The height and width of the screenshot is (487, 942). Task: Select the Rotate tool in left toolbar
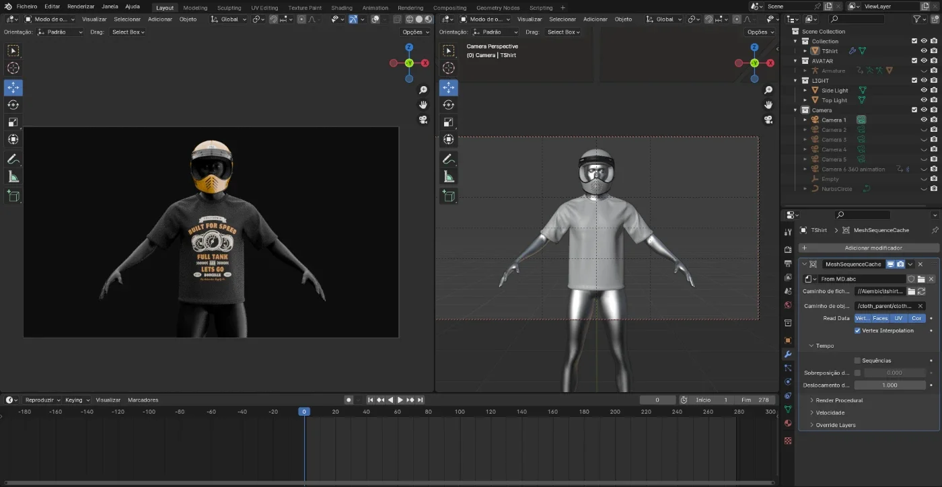[13, 105]
